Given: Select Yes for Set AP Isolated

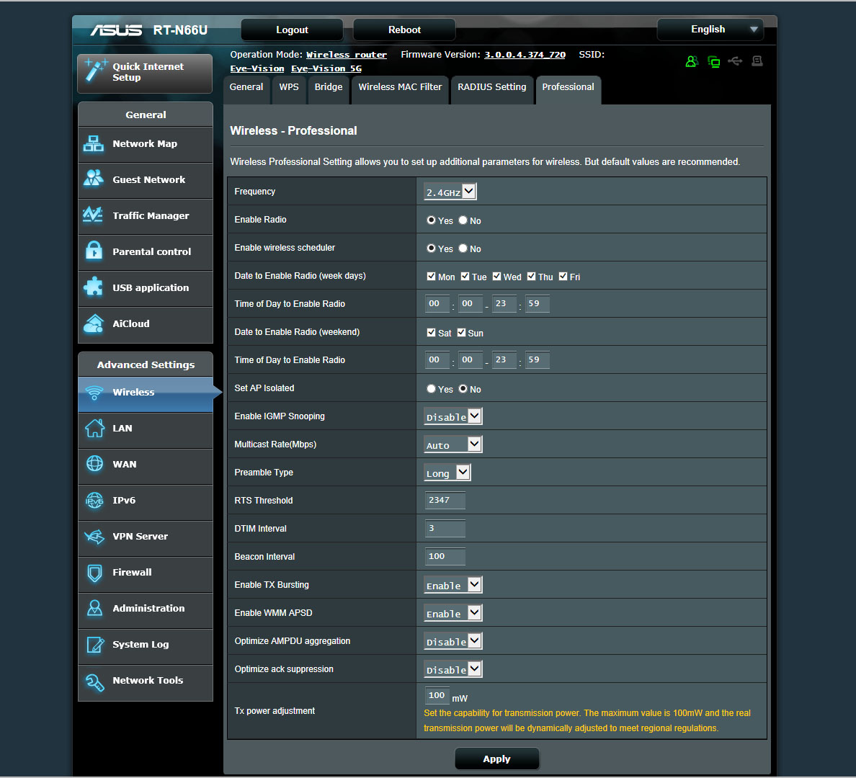Looking at the screenshot, I should coord(431,389).
